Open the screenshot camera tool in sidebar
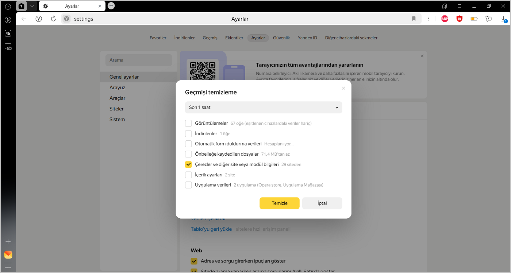This screenshot has width=511, height=273. [8, 47]
